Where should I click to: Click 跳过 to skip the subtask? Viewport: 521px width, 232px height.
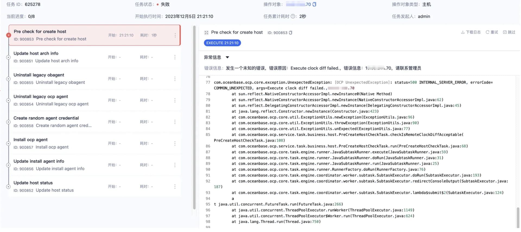pyautogui.click(x=509, y=32)
